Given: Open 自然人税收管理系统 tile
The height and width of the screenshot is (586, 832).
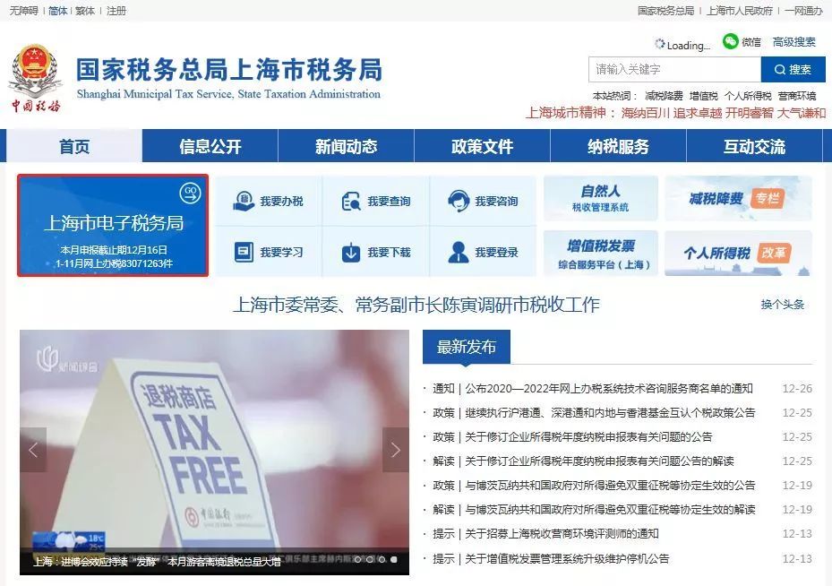Looking at the screenshot, I should pos(601,198).
